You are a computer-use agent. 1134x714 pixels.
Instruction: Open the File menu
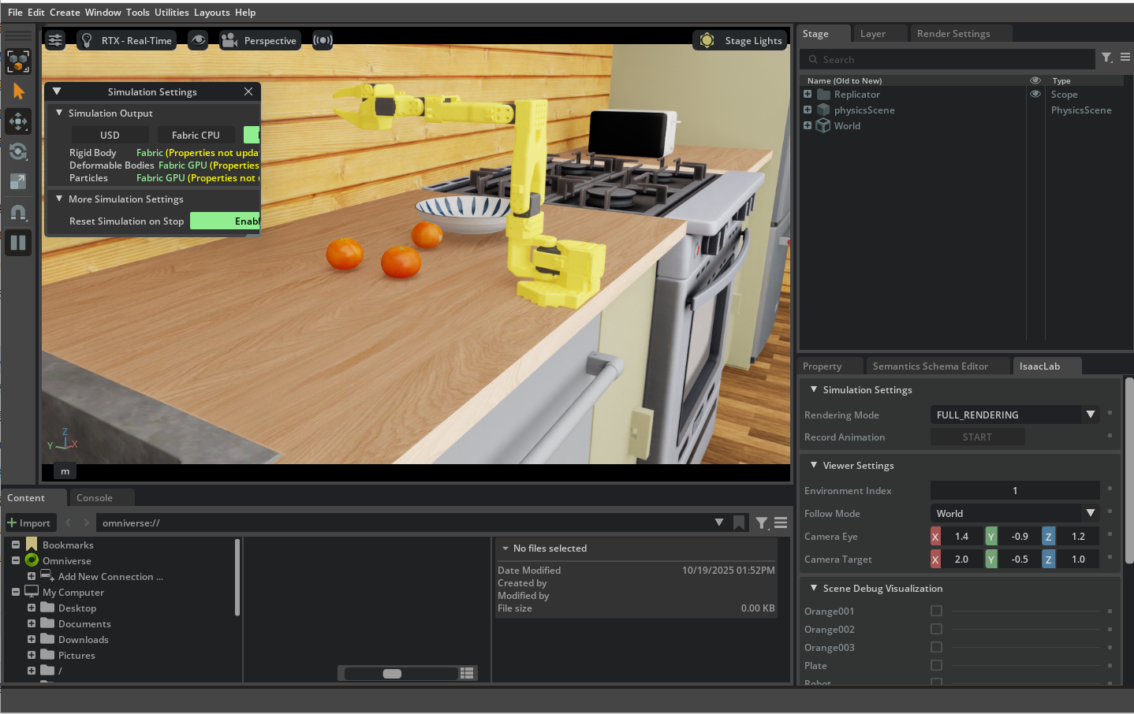(15, 13)
